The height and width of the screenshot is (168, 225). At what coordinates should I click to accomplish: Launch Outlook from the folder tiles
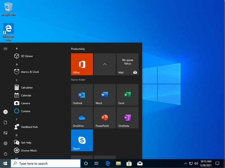point(82,95)
